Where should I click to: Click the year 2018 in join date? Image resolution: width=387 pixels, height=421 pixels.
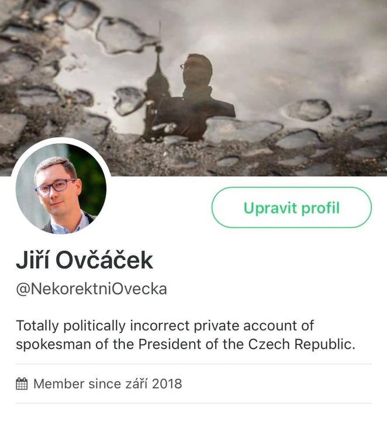[x=167, y=384]
